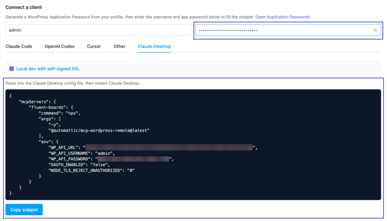Open the OpenAI Codex tab

(59, 47)
